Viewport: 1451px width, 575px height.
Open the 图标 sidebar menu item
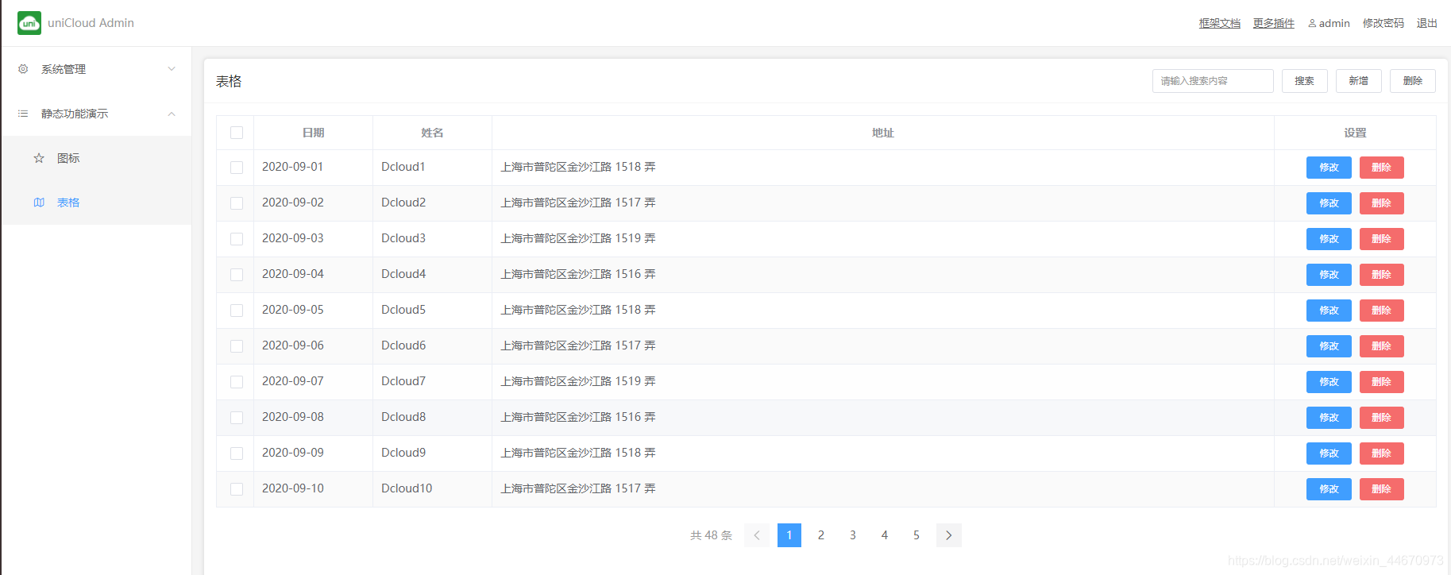coord(96,158)
